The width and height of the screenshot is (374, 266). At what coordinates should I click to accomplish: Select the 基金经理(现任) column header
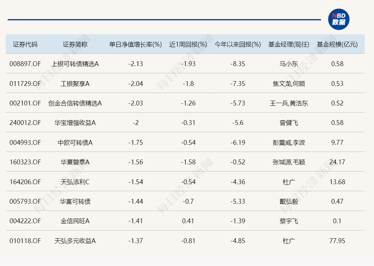pos(289,45)
